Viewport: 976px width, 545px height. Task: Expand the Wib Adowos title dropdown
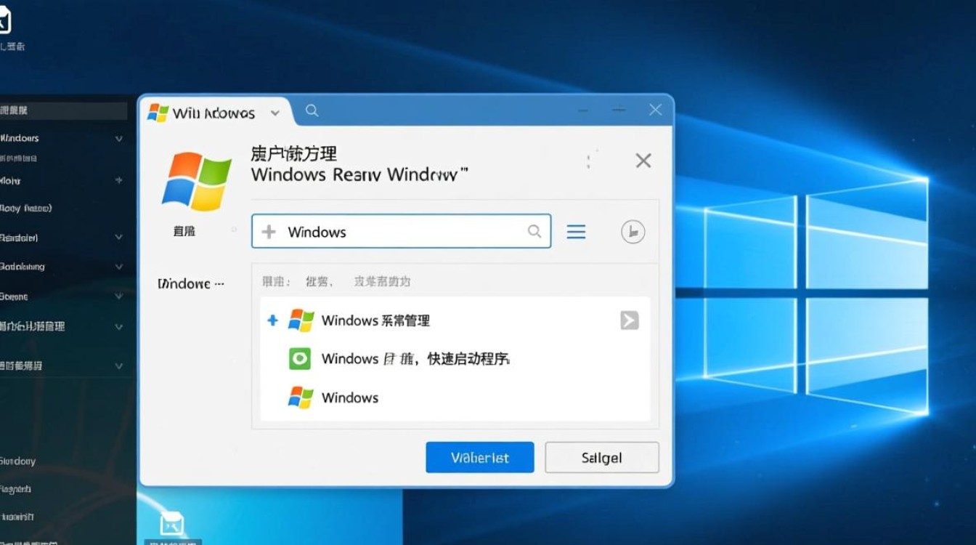275,113
